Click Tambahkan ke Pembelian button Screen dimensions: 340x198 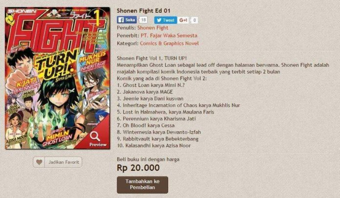142,184
